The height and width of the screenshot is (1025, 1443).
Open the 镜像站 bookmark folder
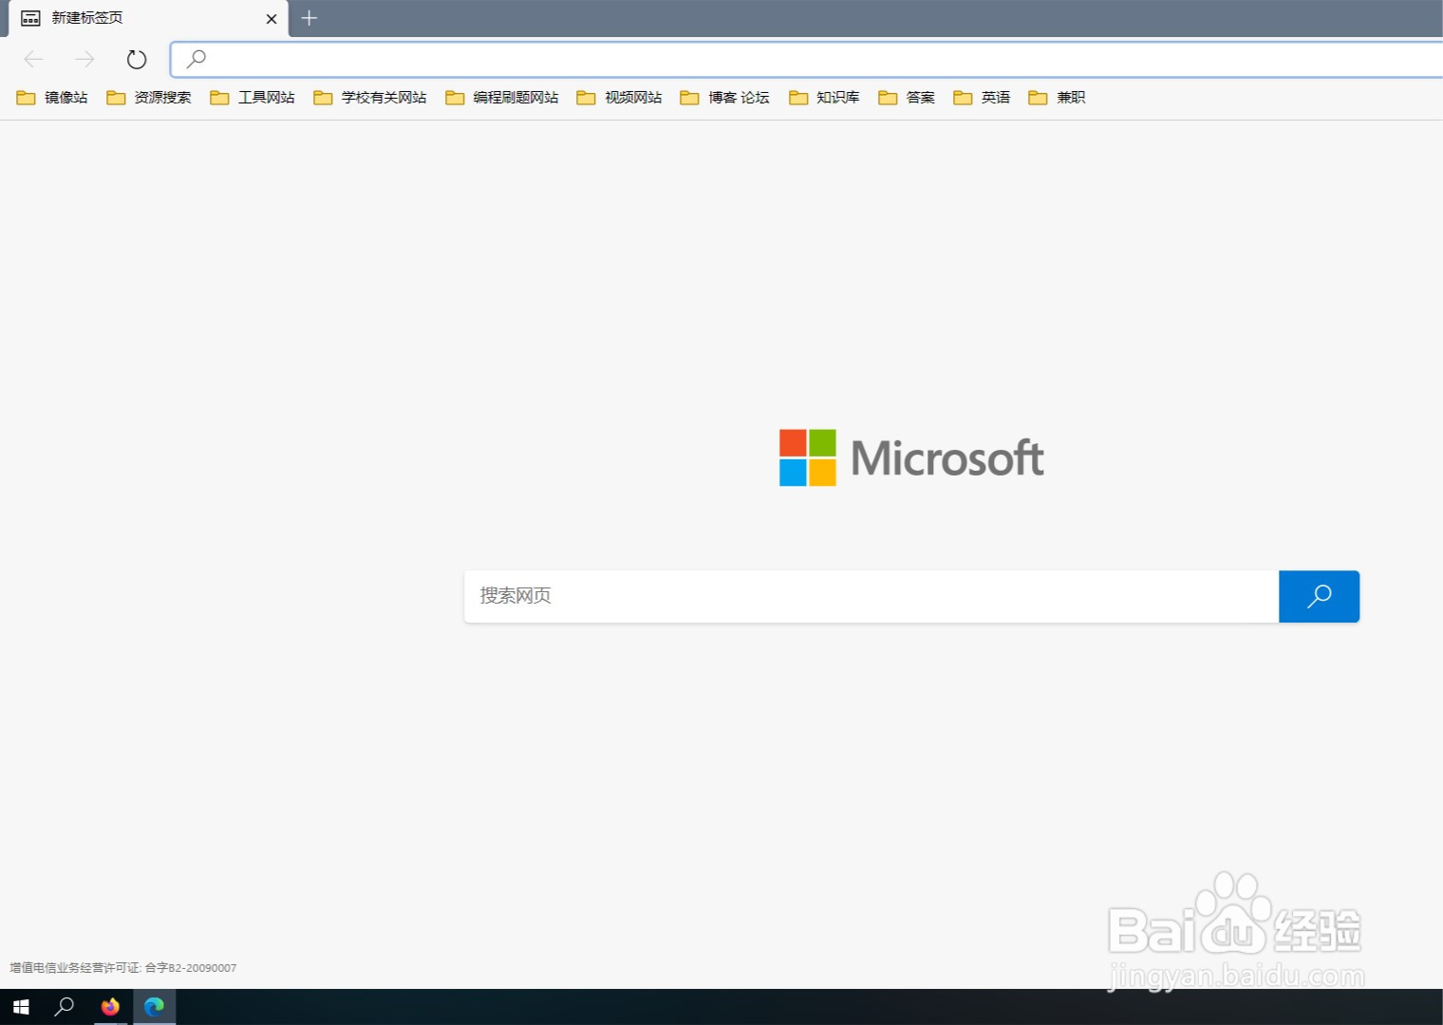point(52,98)
